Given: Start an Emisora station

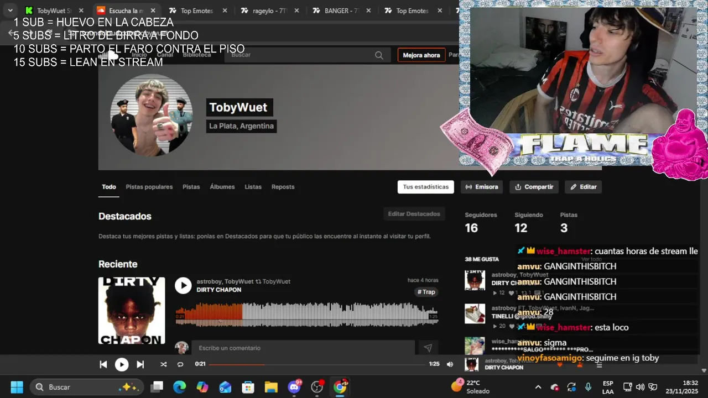Looking at the screenshot, I should point(482,187).
